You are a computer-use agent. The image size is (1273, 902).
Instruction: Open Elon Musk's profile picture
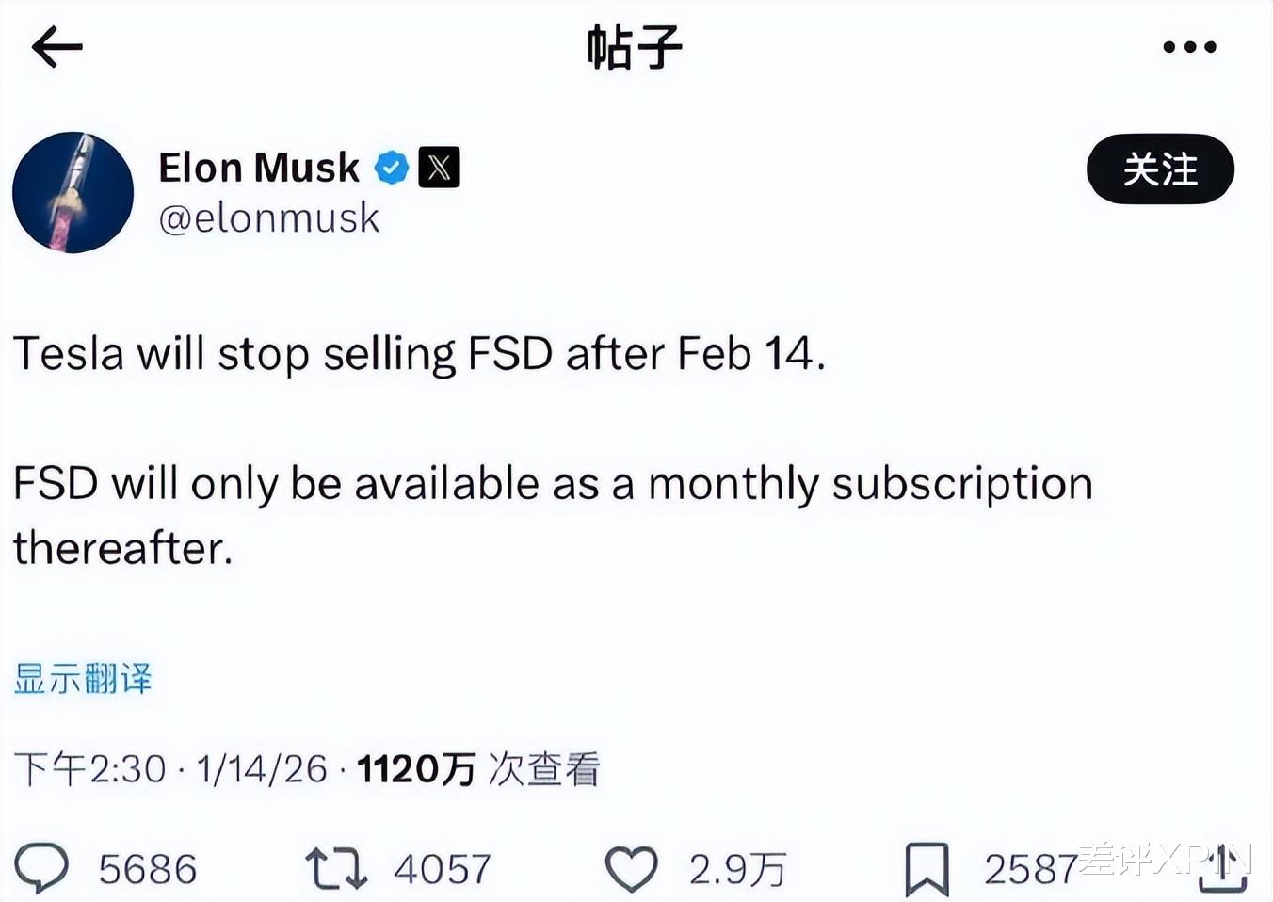(x=73, y=193)
